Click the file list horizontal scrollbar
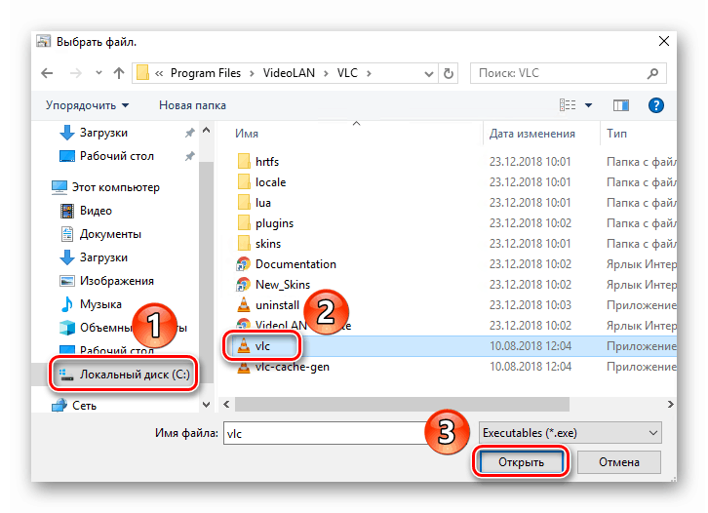Screen dimensions: 708x513 pos(402,404)
